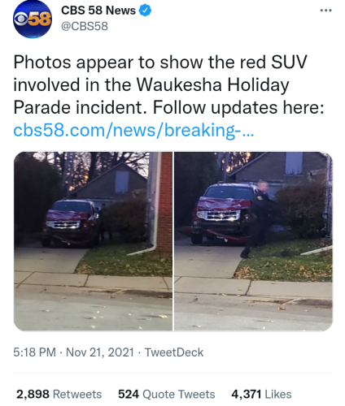
Task: Click the blue verified badge icon
Action: (145, 11)
